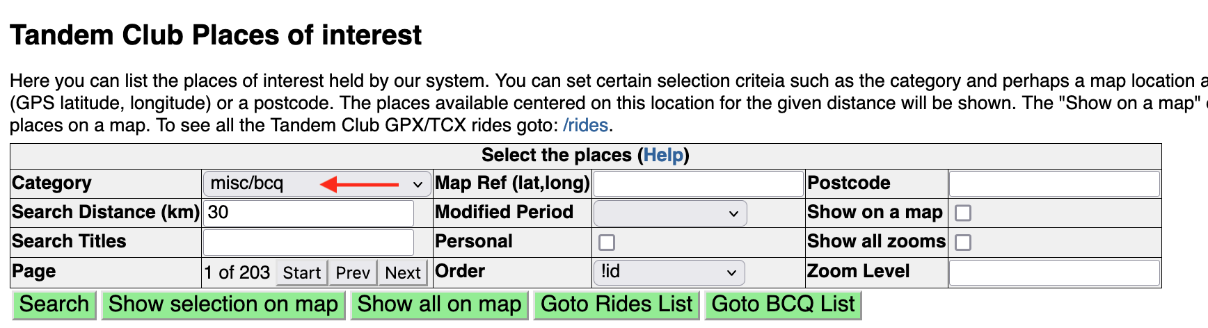Image resolution: width=1208 pixels, height=328 pixels.
Task: Click into the Postcode input field
Action: (x=1054, y=184)
